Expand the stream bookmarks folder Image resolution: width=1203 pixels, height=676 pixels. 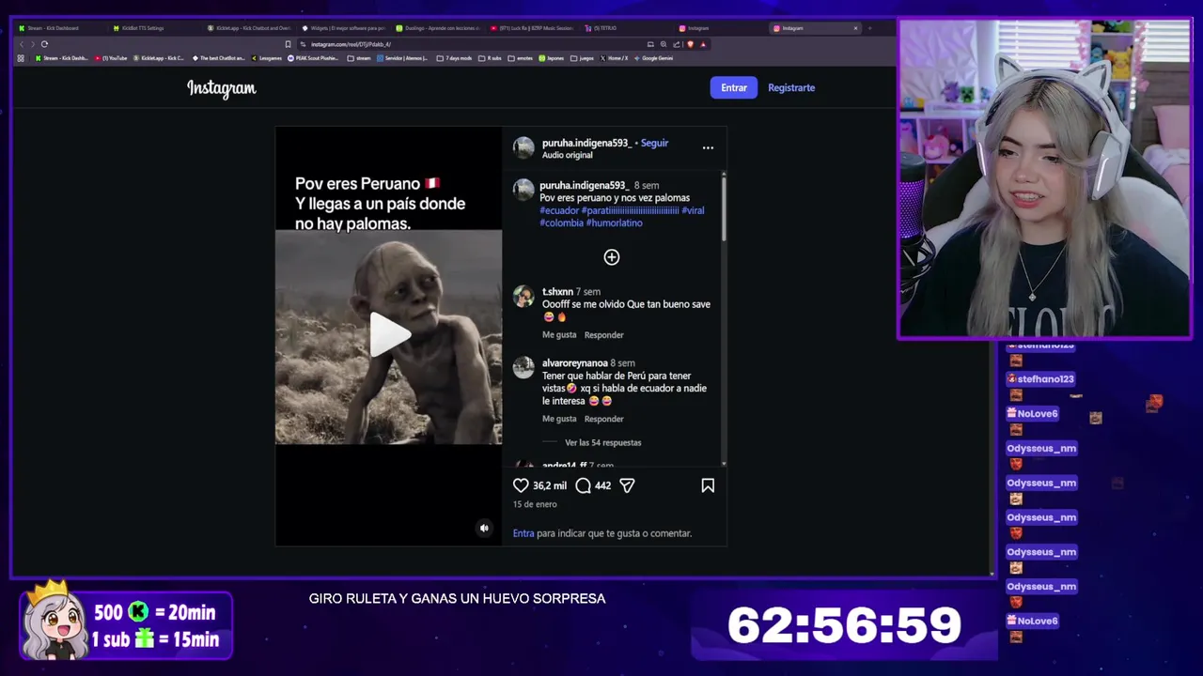[359, 58]
